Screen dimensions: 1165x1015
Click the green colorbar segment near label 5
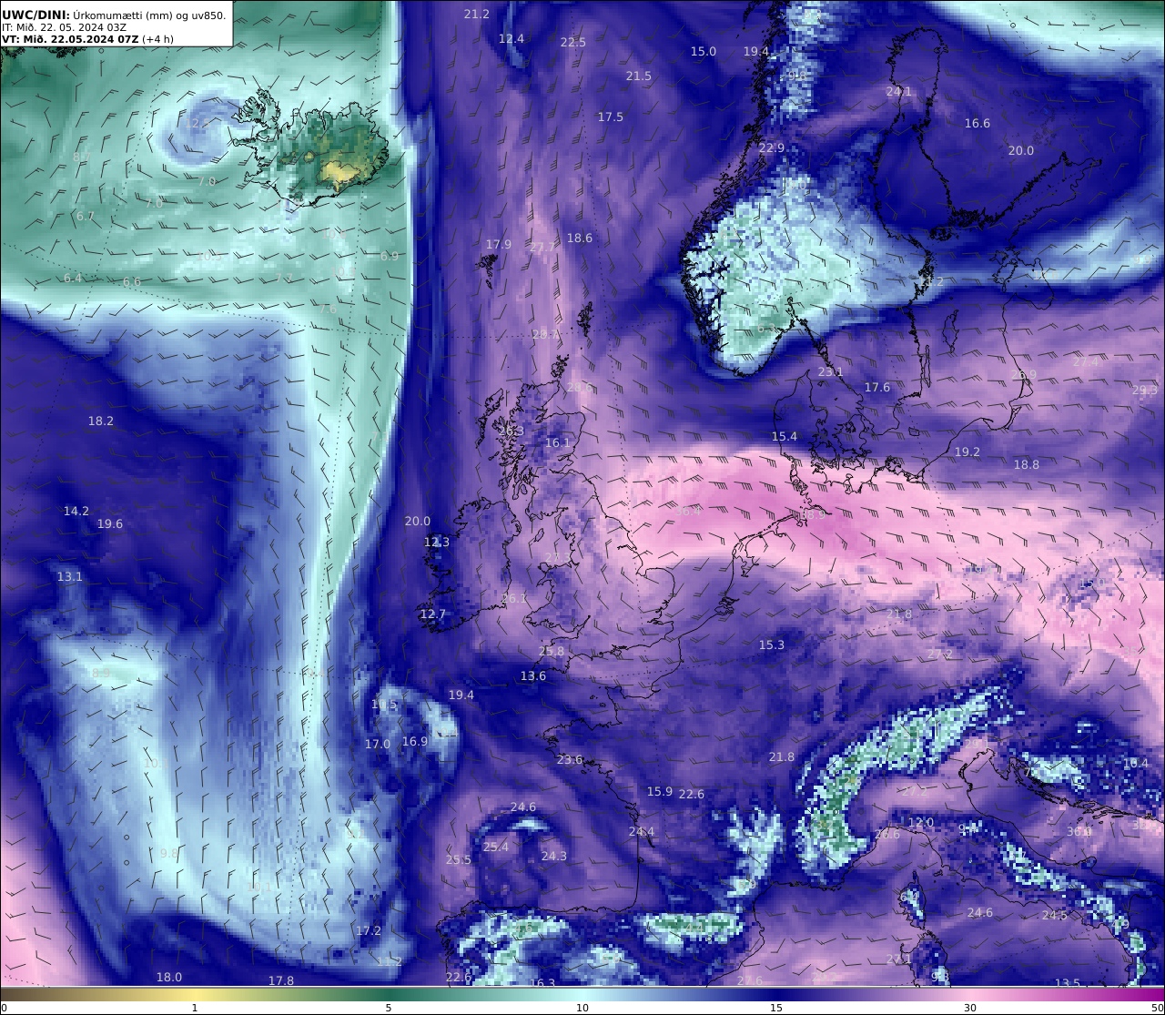pyautogui.click(x=389, y=993)
